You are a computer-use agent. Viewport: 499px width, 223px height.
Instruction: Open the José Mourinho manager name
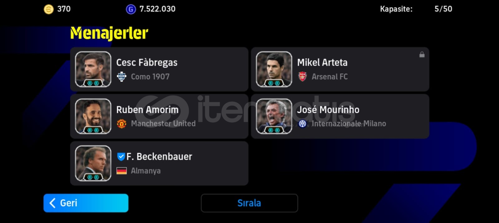(328, 110)
